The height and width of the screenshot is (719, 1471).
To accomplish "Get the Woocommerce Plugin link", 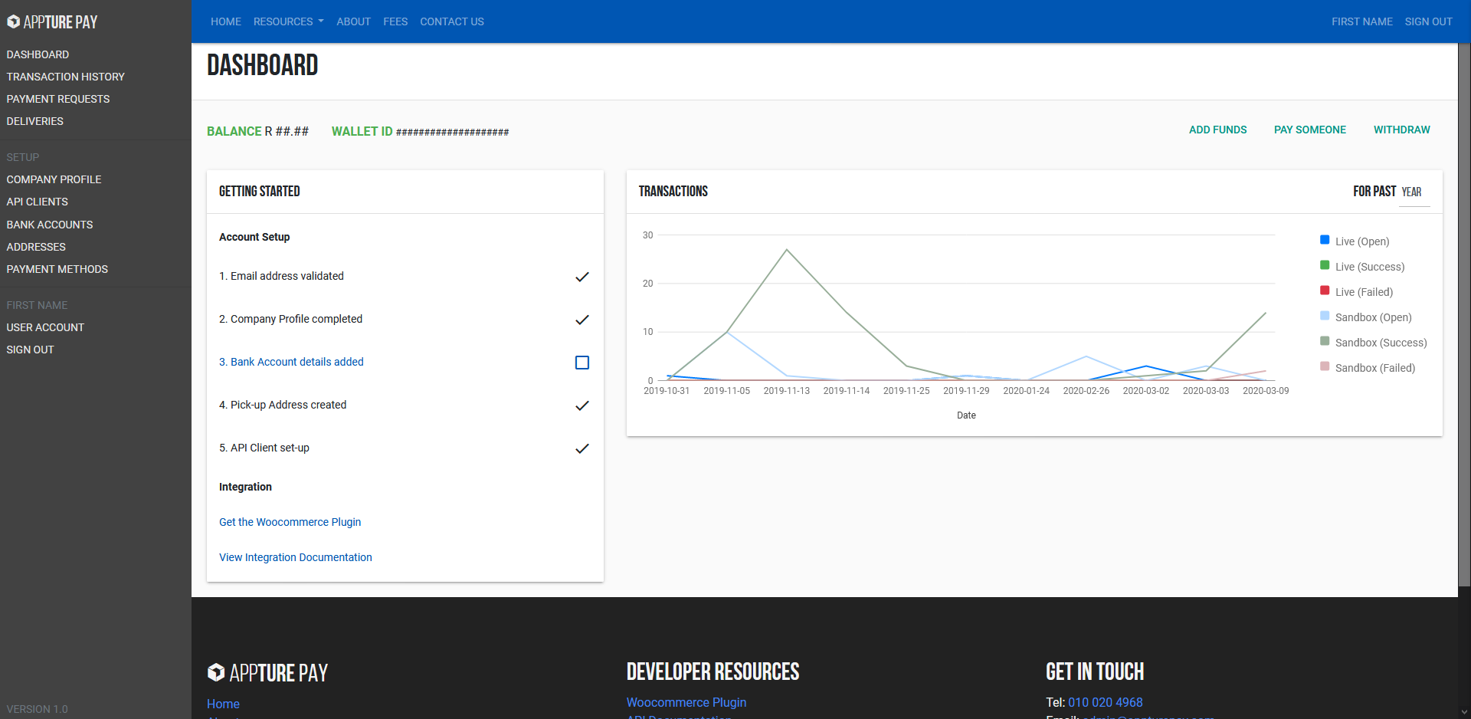I will tap(290, 522).
